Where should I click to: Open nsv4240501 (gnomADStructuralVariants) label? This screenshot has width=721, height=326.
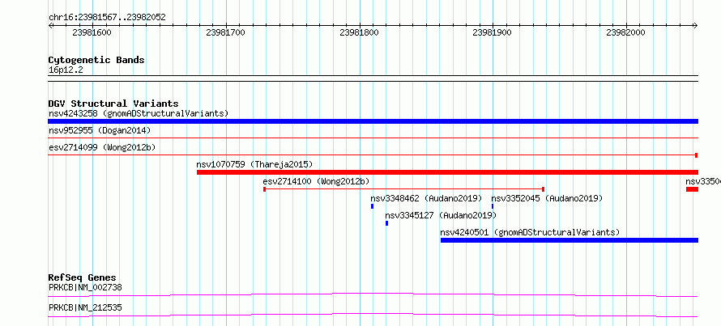[x=530, y=232]
